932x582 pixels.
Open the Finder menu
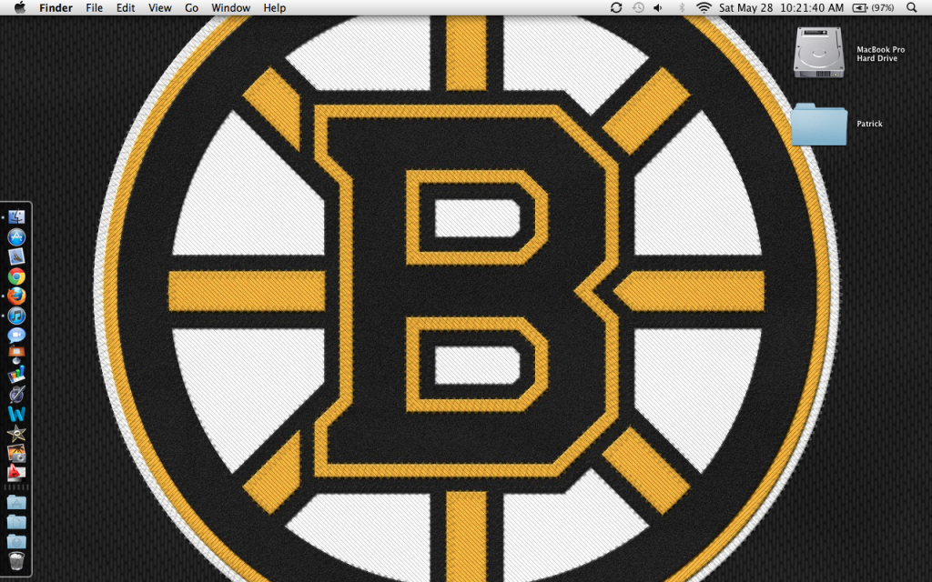[x=56, y=7]
